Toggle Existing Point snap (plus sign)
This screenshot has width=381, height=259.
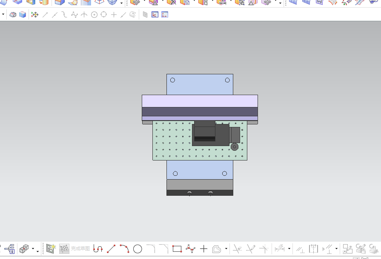(x=114, y=15)
